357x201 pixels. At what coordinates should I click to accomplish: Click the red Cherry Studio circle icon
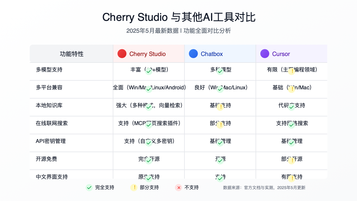(122, 54)
